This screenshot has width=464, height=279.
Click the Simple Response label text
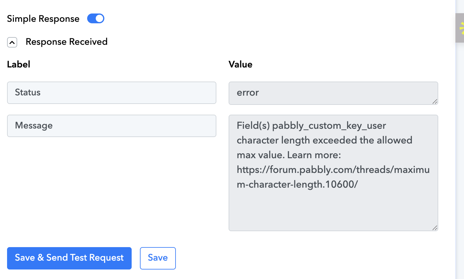click(43, 19)
